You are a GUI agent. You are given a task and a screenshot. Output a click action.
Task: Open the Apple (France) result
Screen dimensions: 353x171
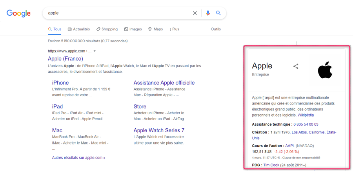click(x=66, y=59)
